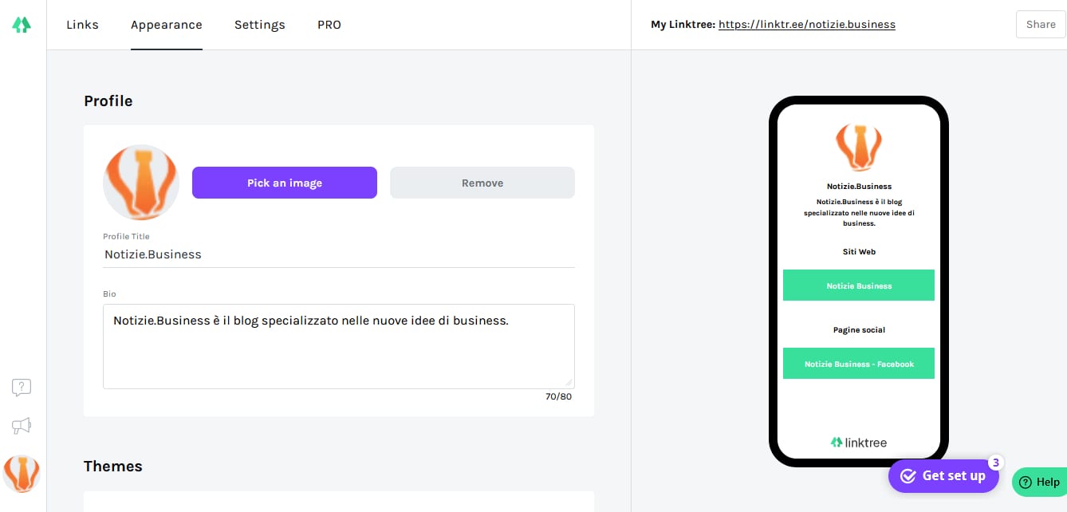The width and height of the screenshot is (1067, 512).
Task: Go to the PRO tab
Action: 329,25
